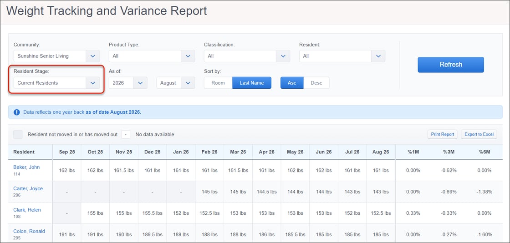Export the report to Excel

point(479,134)
